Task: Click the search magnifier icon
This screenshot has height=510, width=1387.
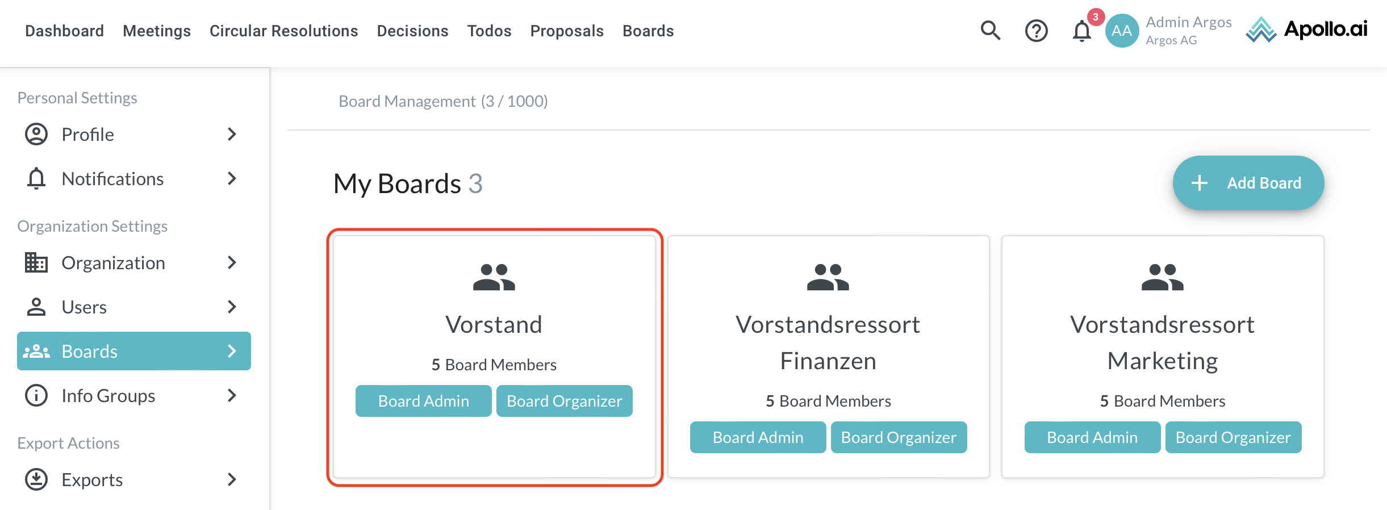Action: pos(990,30)
